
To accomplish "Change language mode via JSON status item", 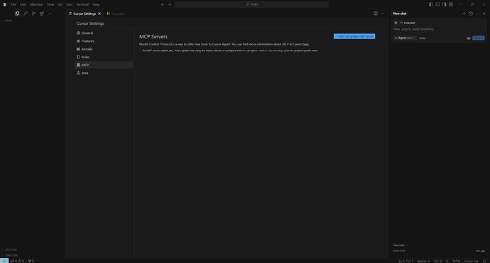I will [x=456, y=261].
